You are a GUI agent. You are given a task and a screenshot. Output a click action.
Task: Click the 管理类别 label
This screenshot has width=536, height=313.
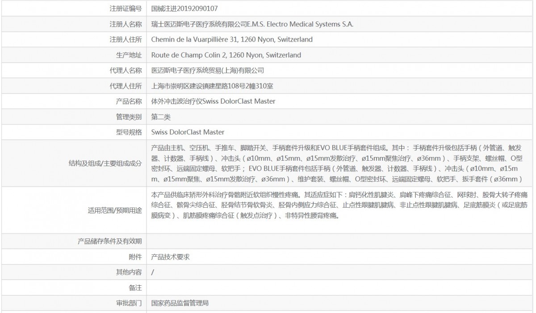pyautogui.click(x=129, y=117)
